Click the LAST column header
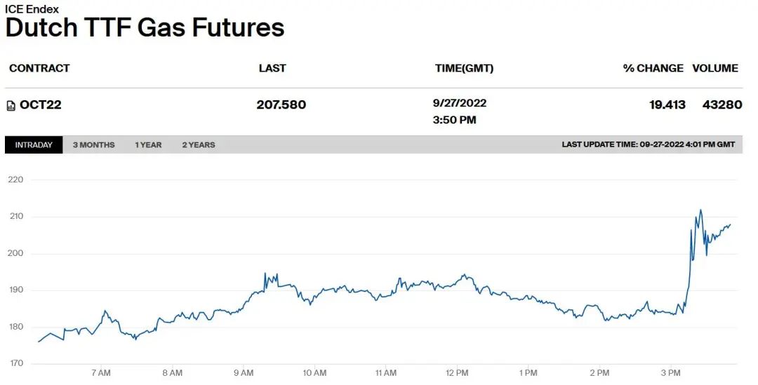The image size is (758, 385). click(272, 68)
